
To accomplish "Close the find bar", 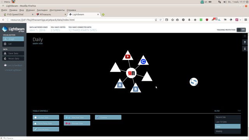I will [1, 138].
